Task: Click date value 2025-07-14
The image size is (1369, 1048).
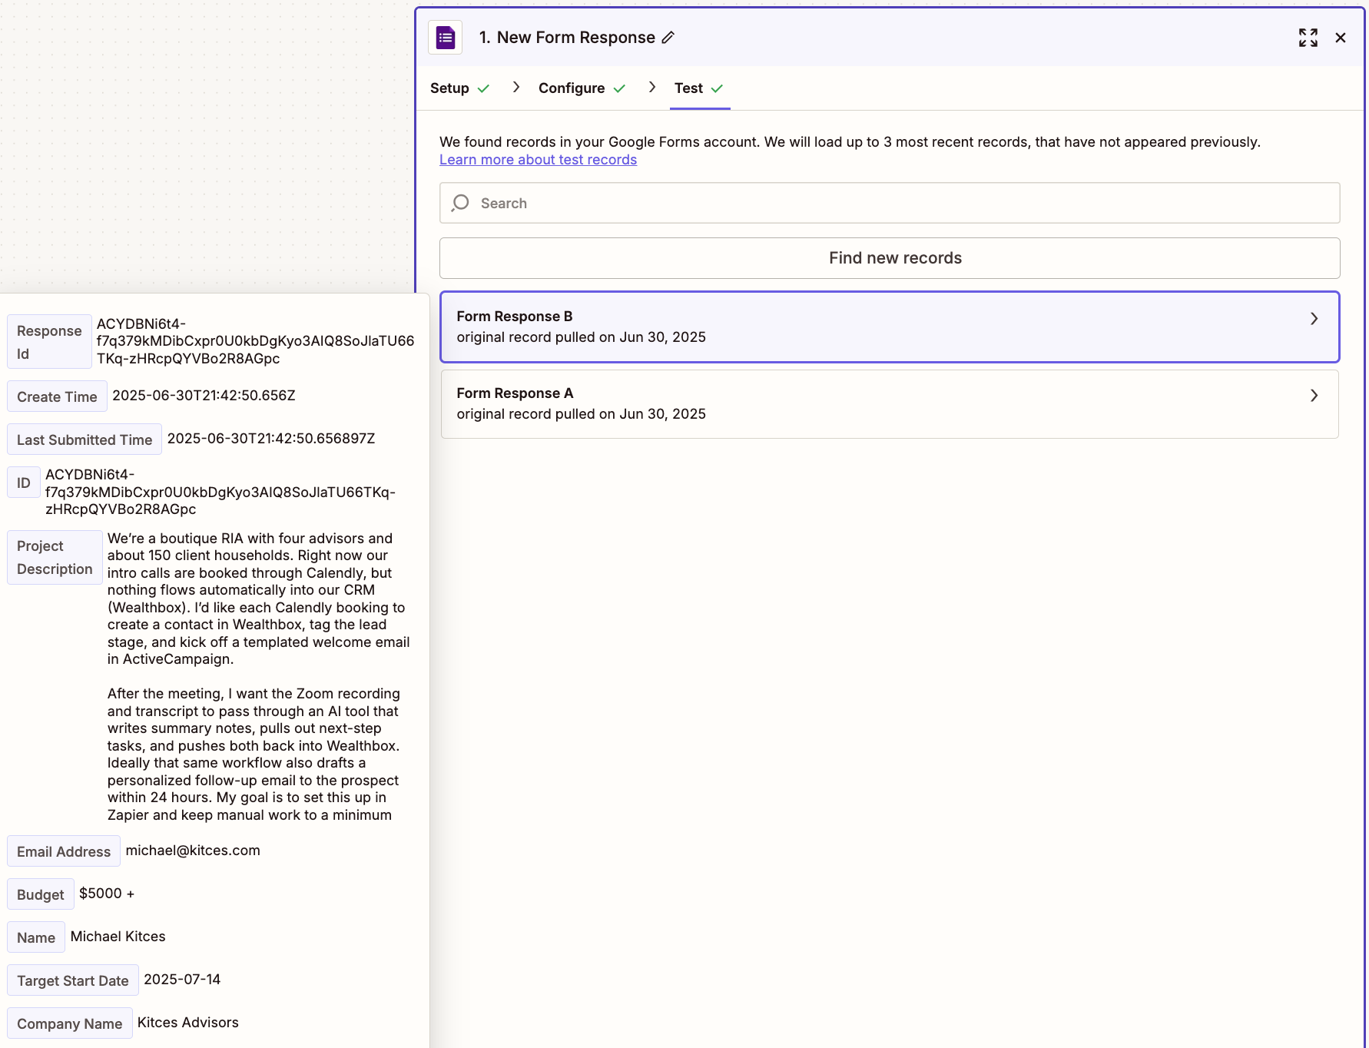Action: [182, 980]
